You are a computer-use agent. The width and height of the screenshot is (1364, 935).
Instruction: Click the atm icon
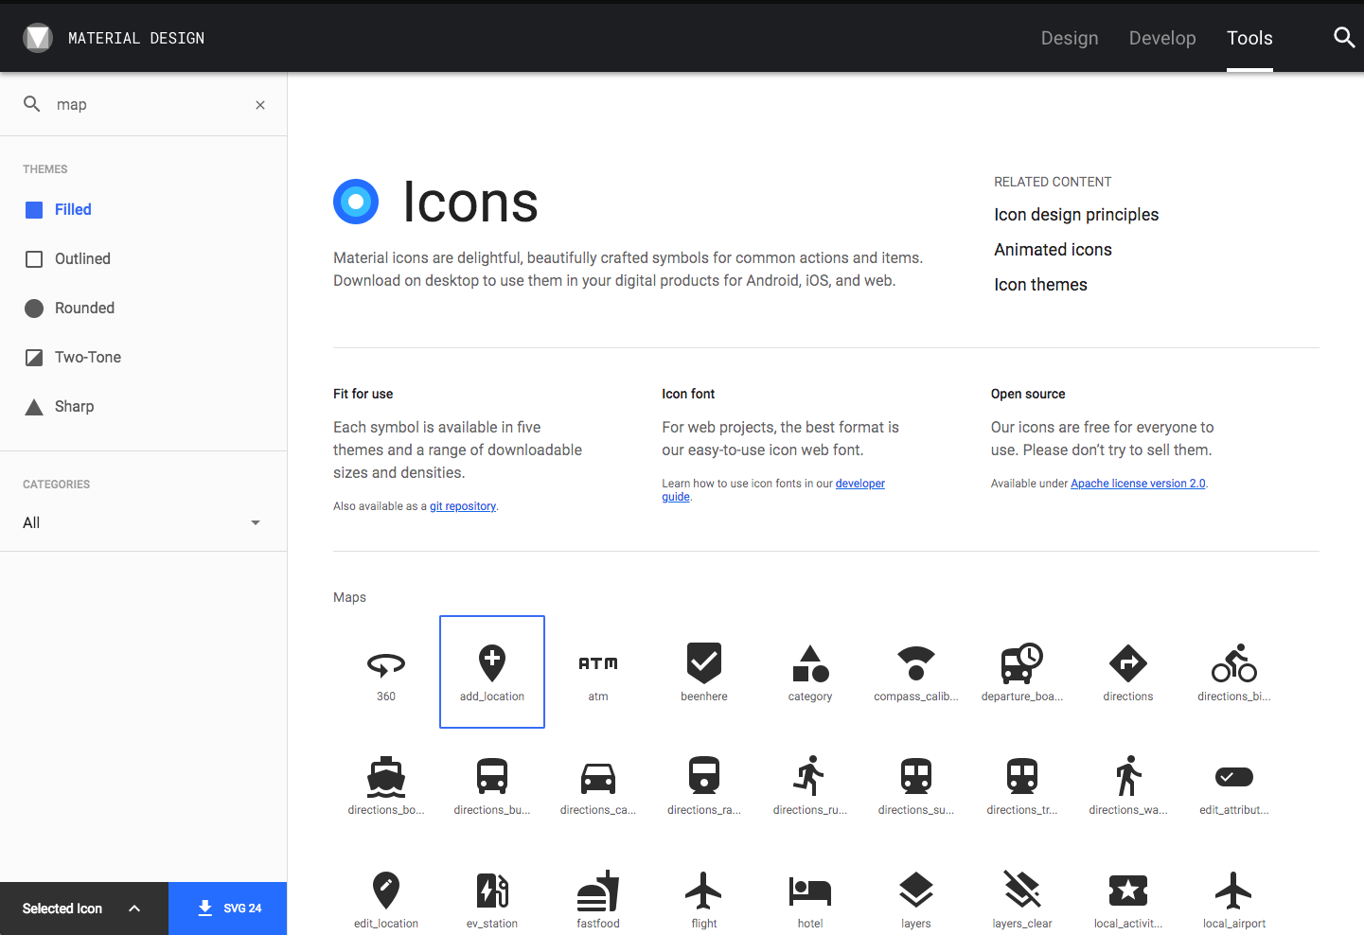pos(597,671)
